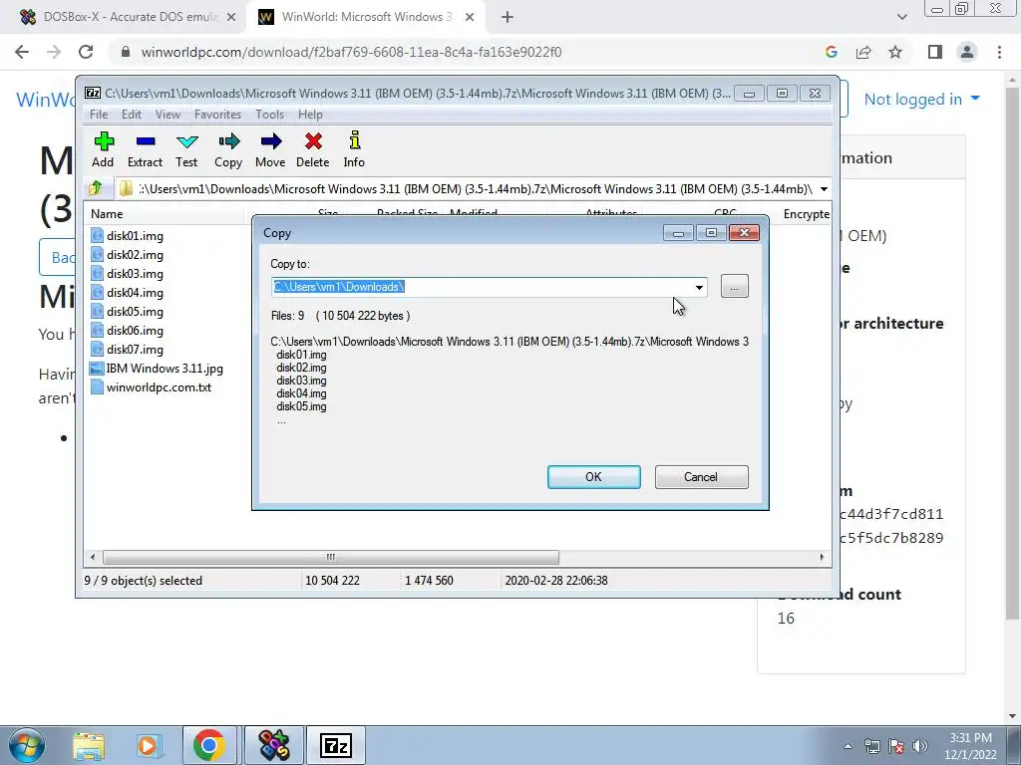Click the browser back arrow
Viewport: 1021px width, 765px height.
[x=22, y=52]
